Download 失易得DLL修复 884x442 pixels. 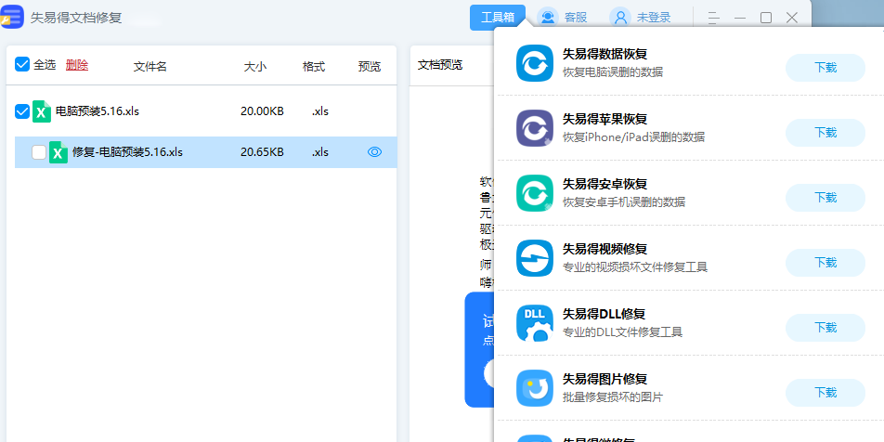(x=825, y=328)
